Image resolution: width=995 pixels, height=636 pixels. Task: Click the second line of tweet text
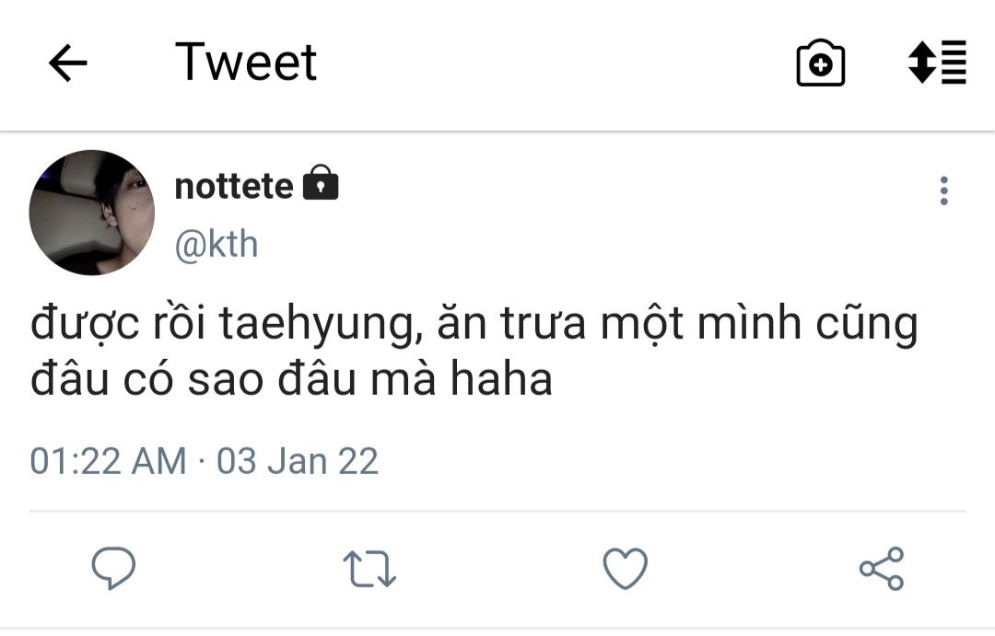click(x=291, y=379)
